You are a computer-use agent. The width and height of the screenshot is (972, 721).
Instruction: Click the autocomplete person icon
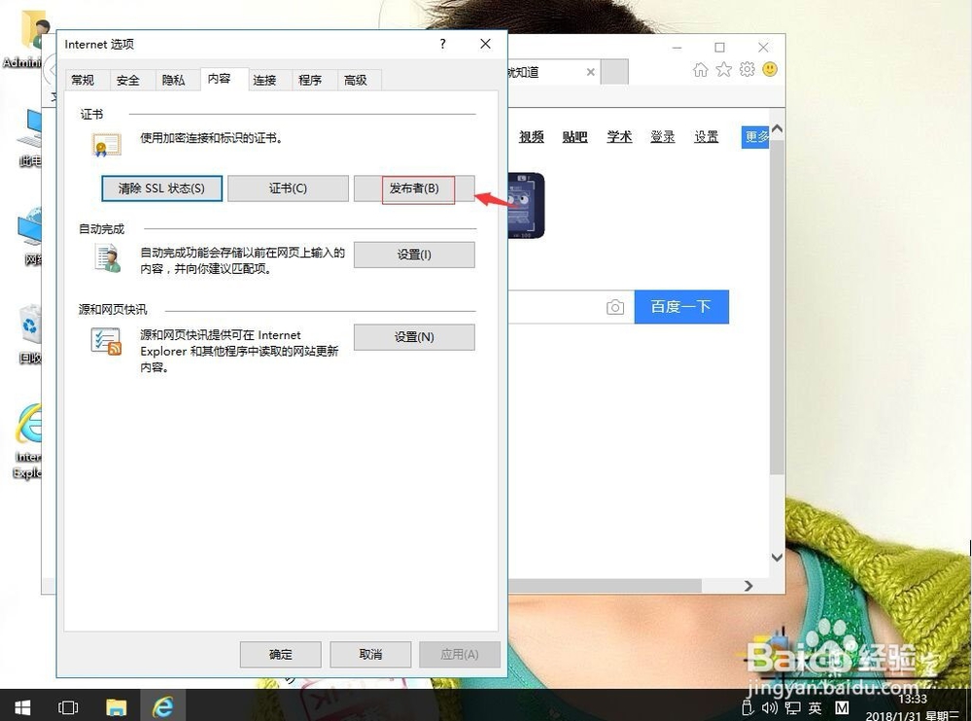(x=107, y=257)
